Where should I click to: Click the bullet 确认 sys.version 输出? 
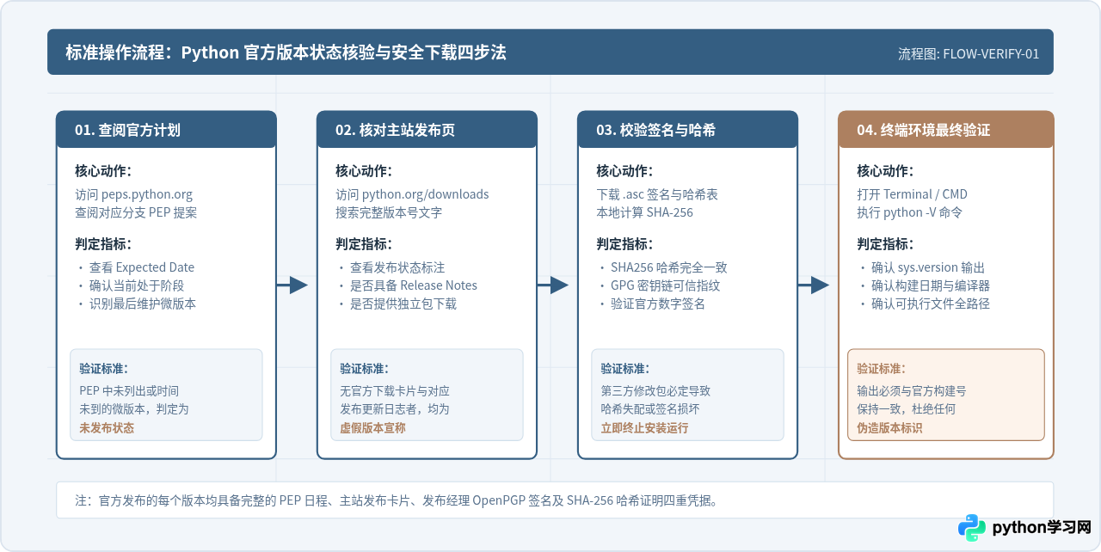click(x=928, y=267)
